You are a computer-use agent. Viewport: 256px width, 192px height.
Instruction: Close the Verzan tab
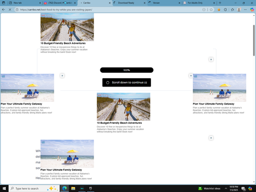tap(179, 3)
